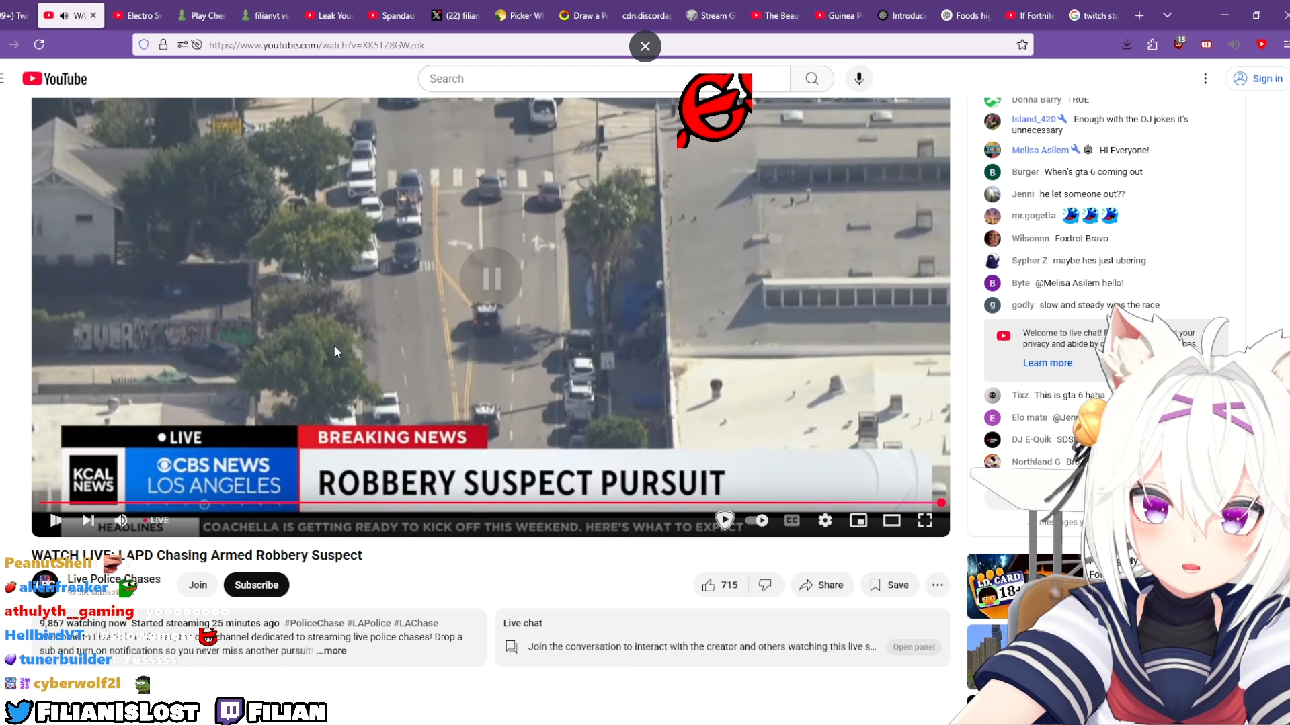
Task: Open more actions ellipsis below video
Action: click(938, 585)
